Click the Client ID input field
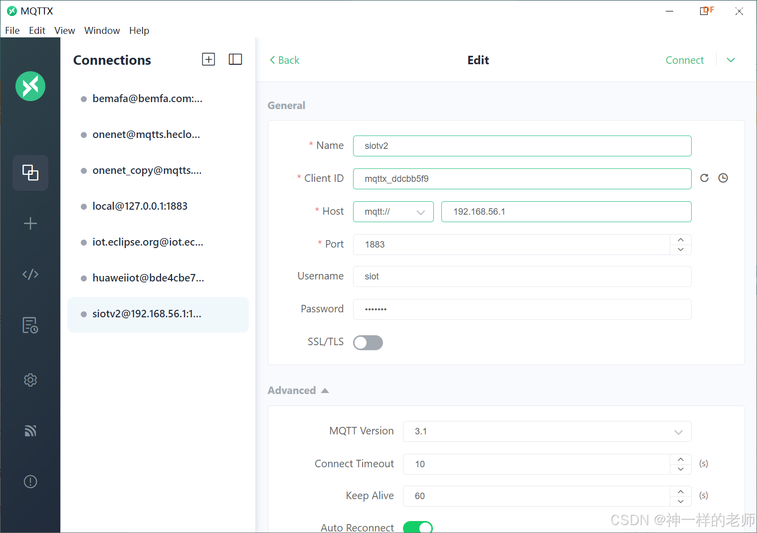The width and height of the screenshot is (757, 533). coord(522,179)
